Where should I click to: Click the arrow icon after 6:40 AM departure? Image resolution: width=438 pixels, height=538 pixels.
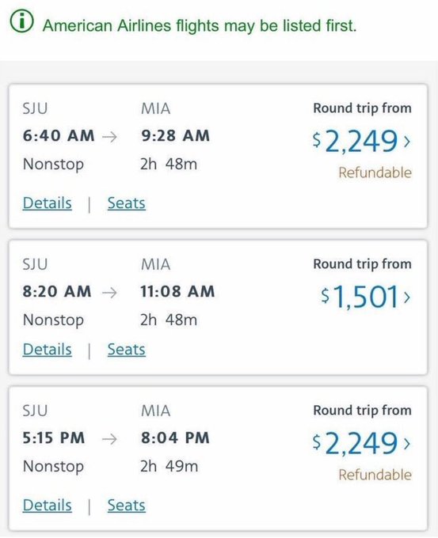click(x=109, y=137)
